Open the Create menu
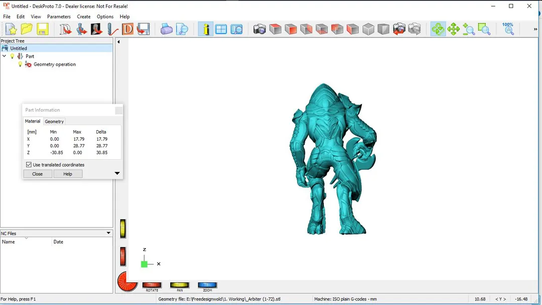 84,16
